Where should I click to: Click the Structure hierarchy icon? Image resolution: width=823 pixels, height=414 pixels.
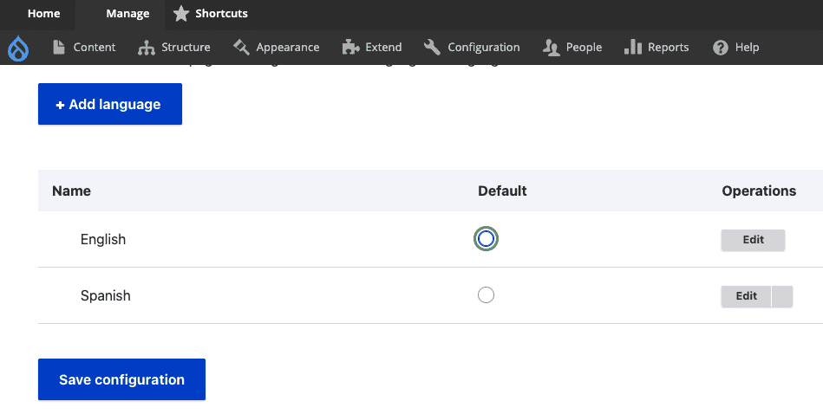pyautogui.click(x=146, y=48)
